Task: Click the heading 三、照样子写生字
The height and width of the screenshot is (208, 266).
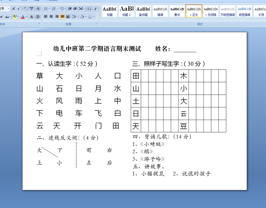Action: tap(156, 64)
